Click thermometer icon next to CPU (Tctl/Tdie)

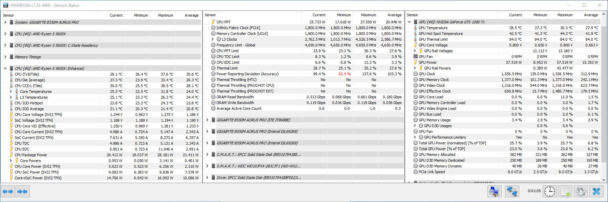coord(11,74)
